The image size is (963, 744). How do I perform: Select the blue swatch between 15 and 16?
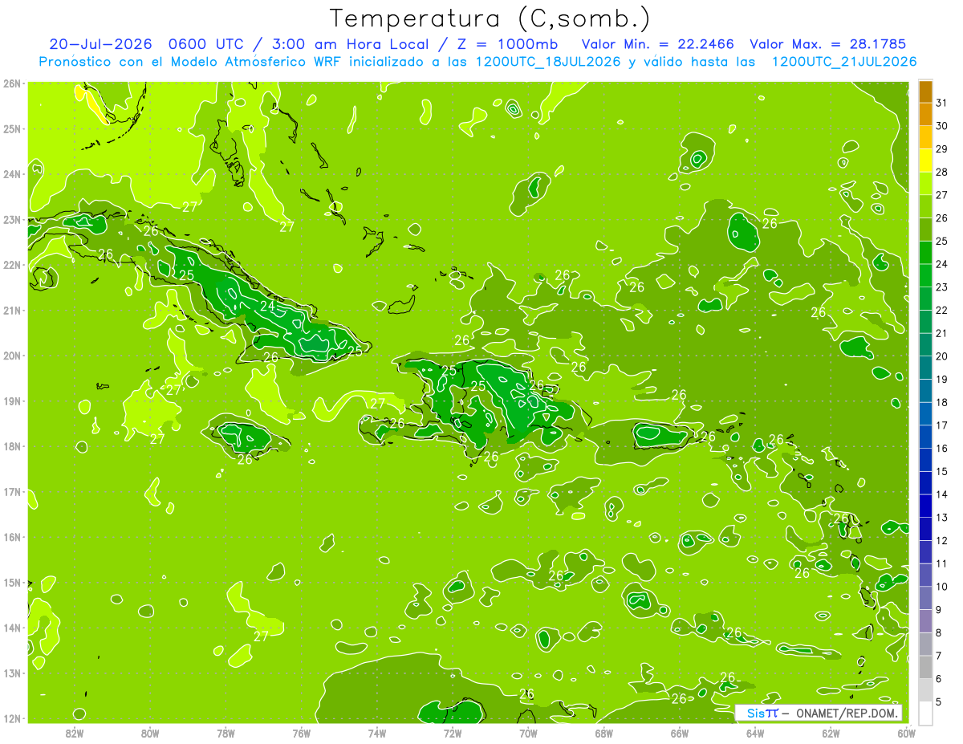pyautogui.click(x=926, y=460)
